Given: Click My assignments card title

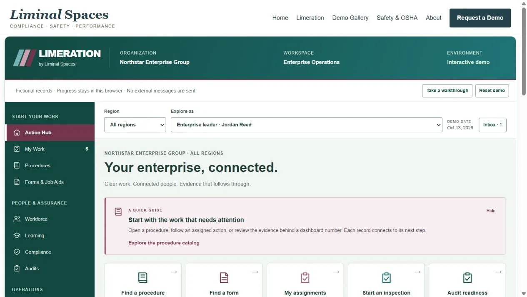Looking at the screenshot, I should click(305, 293).
